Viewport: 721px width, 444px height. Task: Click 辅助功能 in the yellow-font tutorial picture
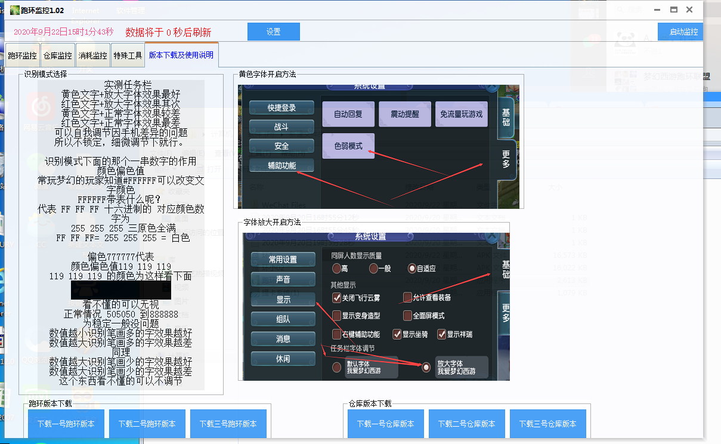[281, 165]
